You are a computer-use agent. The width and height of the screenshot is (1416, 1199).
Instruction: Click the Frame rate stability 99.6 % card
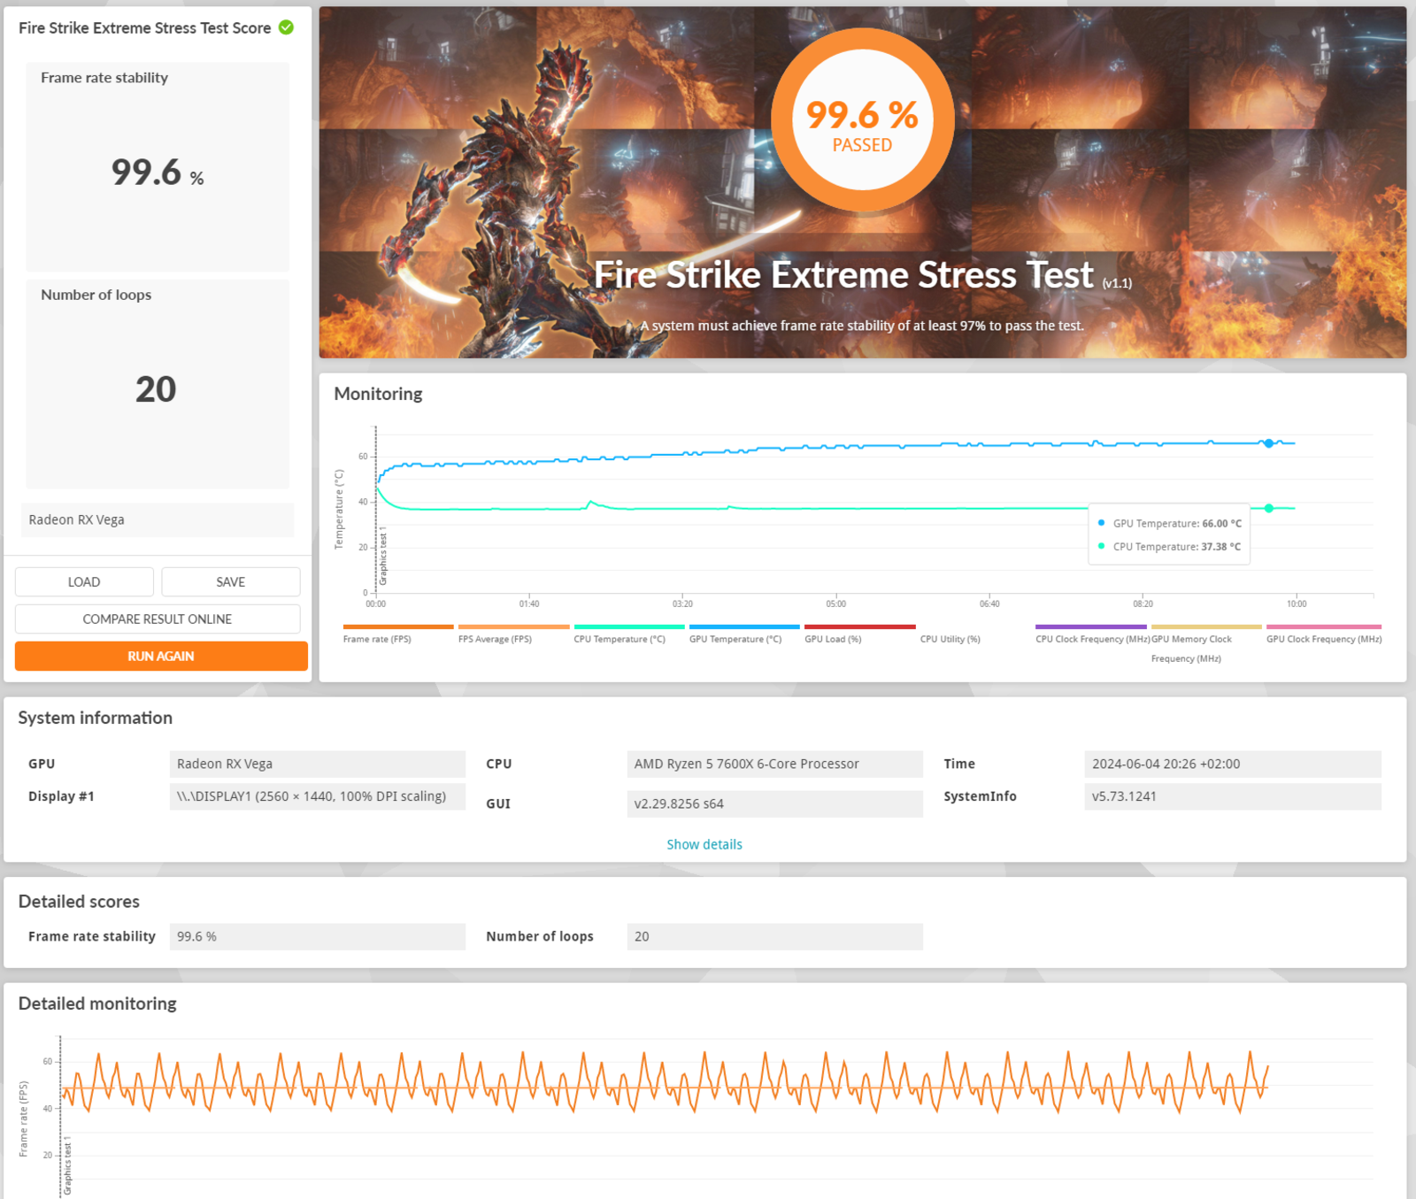pyautogui.click(x=158, y=166)
